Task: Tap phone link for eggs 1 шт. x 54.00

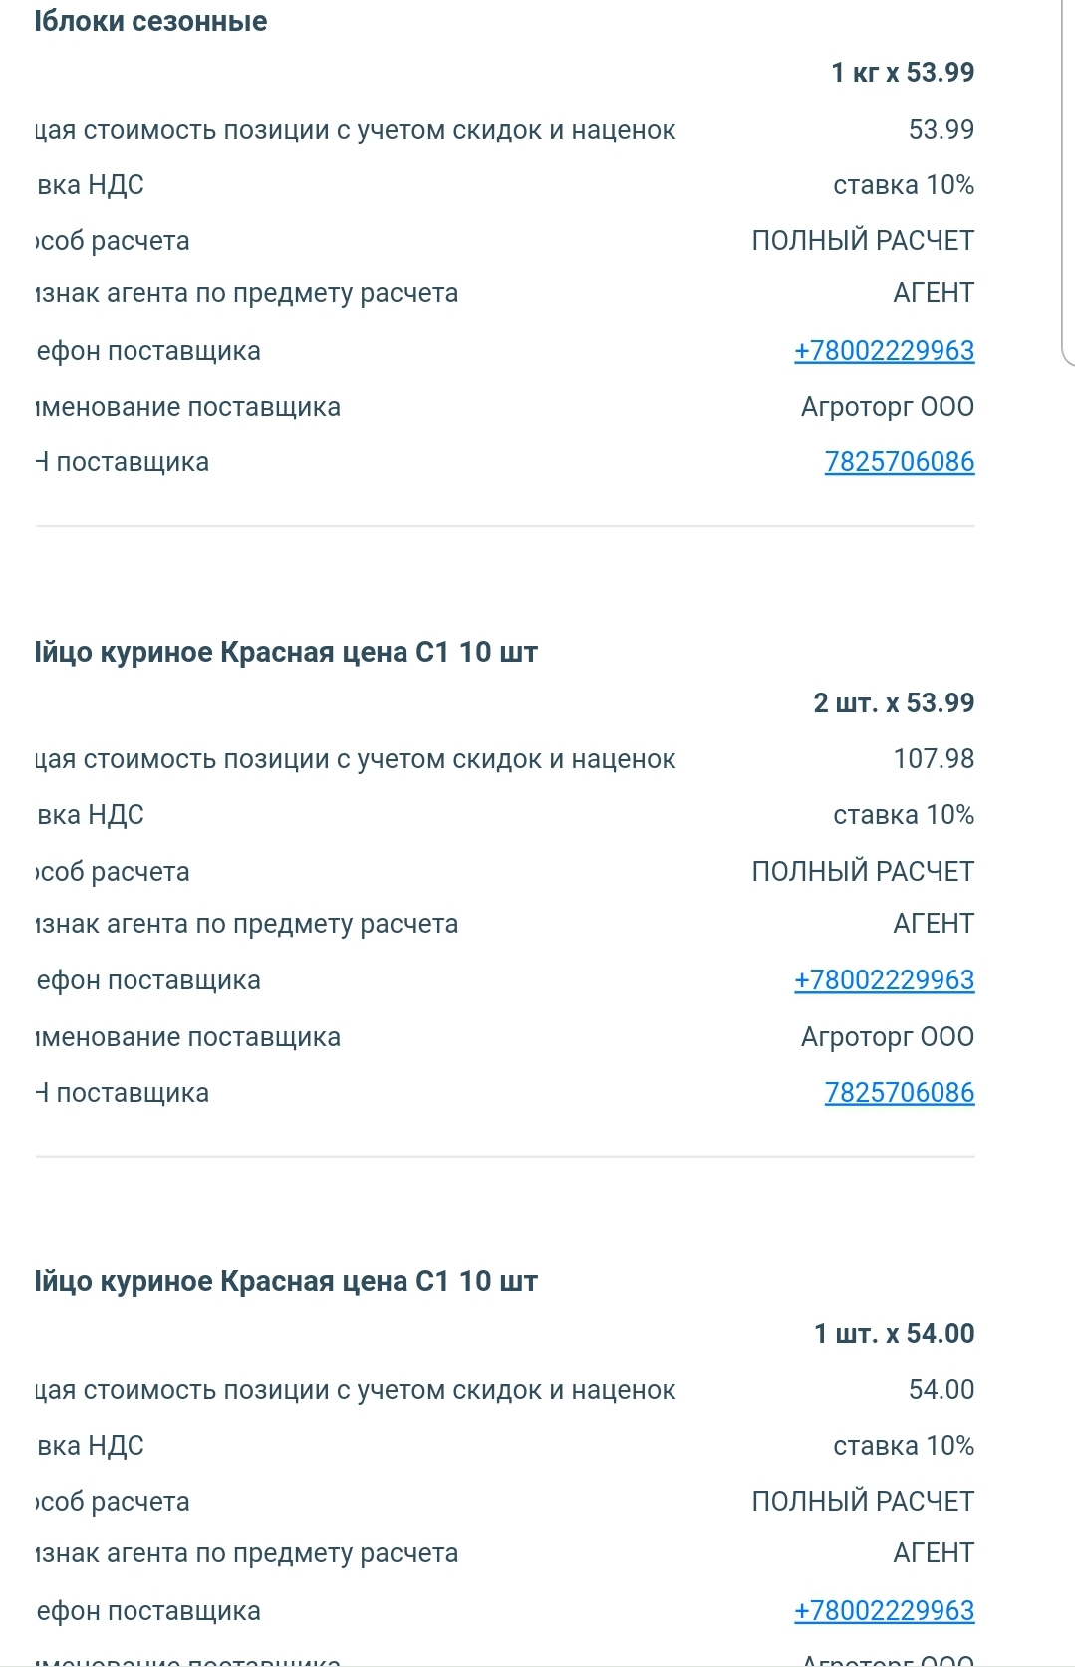Action: pos(884,1611)
